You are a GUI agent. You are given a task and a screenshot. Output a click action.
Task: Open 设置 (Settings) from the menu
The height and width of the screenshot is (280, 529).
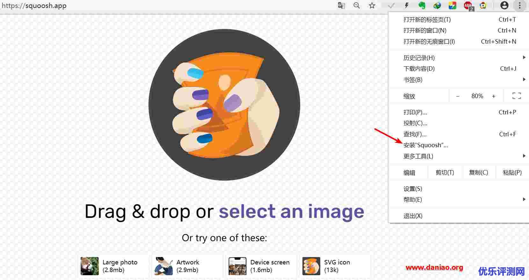(x=459, y=189)
